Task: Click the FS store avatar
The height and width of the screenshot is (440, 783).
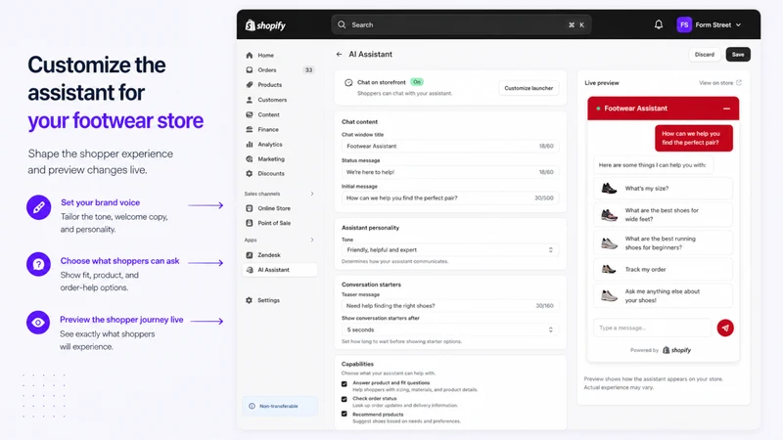Action: click(x=684, y=24)
